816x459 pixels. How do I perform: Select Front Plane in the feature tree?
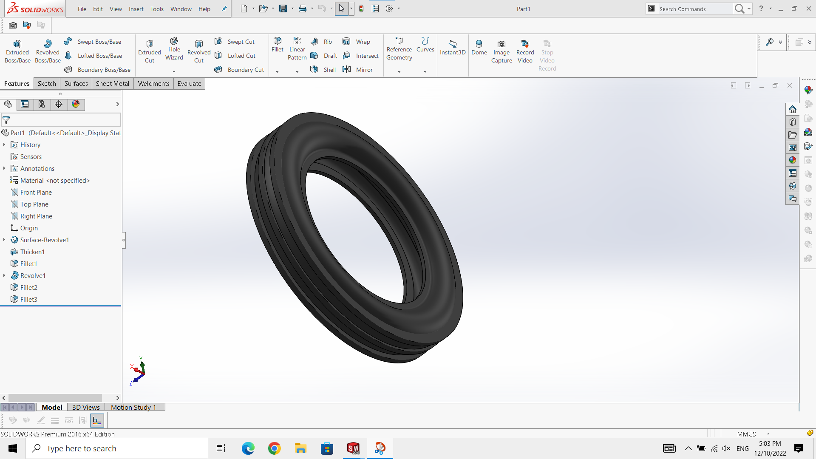click(x=36, y=192)
